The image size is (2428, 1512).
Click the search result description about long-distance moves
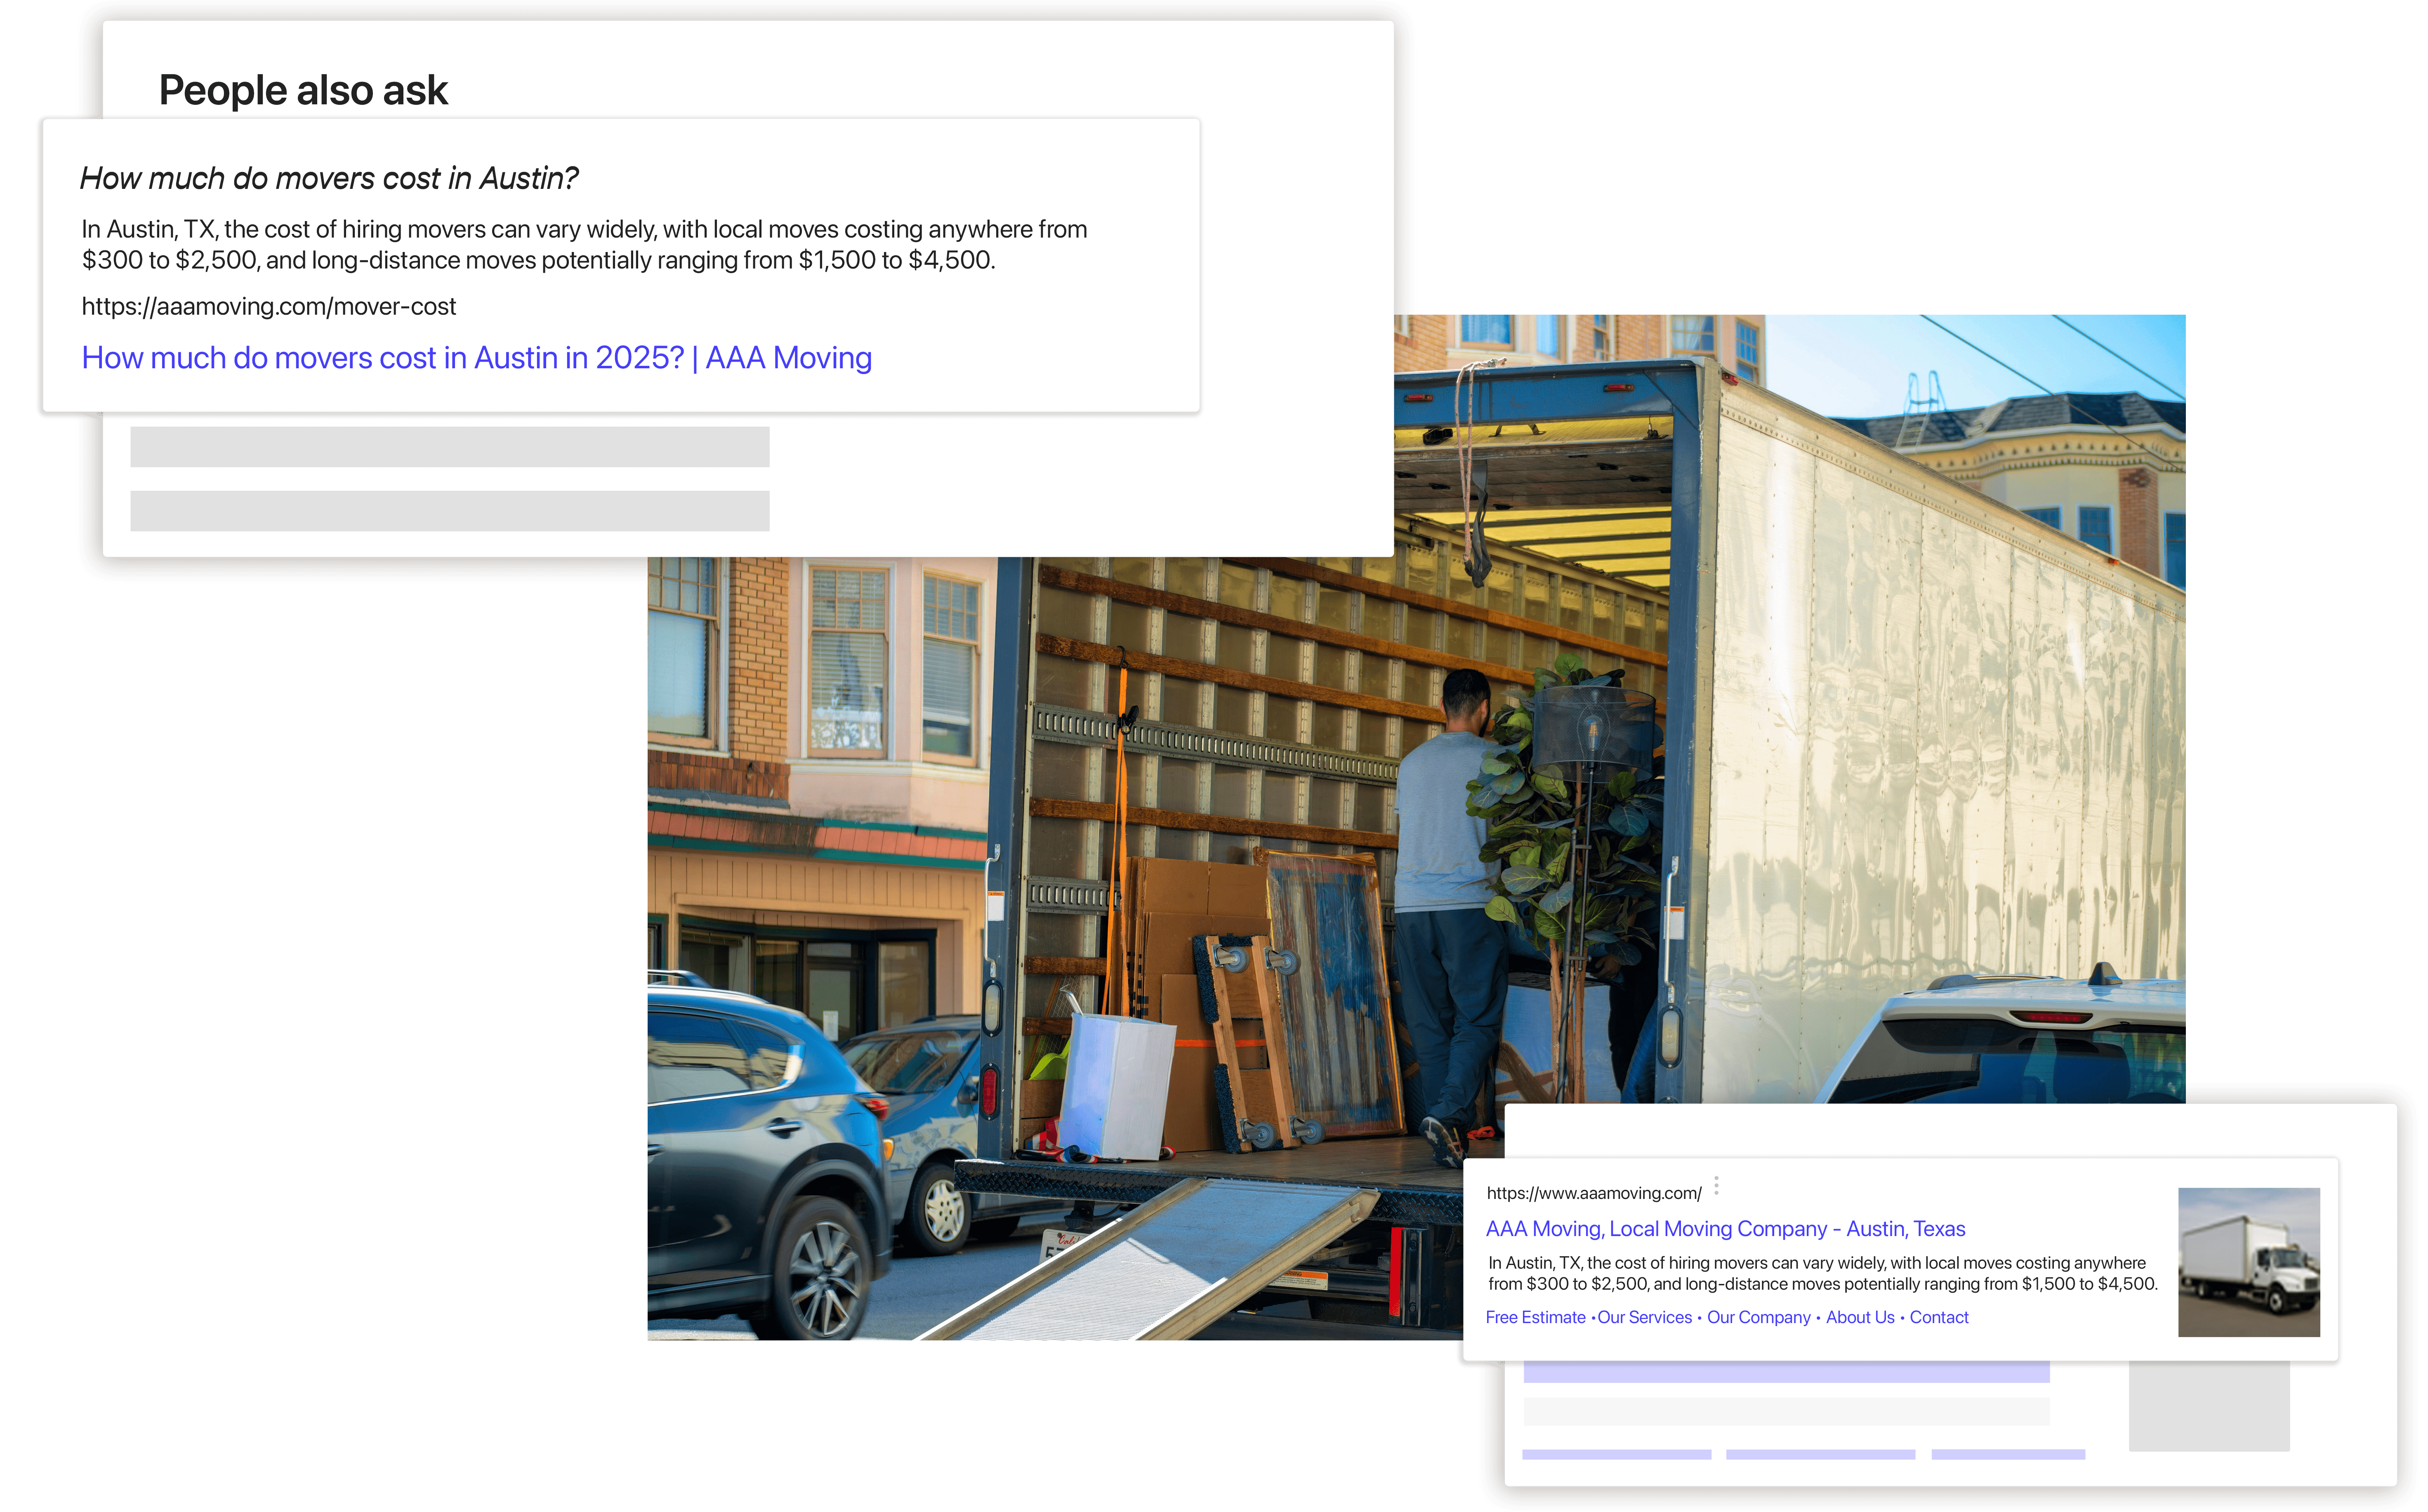1822,1273
